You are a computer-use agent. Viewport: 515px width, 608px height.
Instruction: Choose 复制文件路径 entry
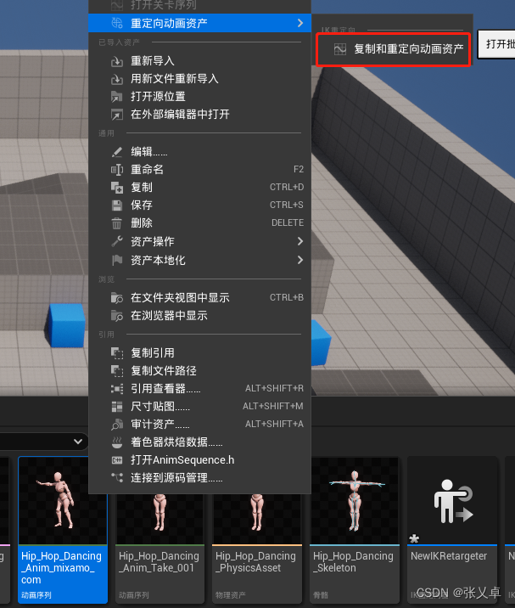(x=199, y=371)
